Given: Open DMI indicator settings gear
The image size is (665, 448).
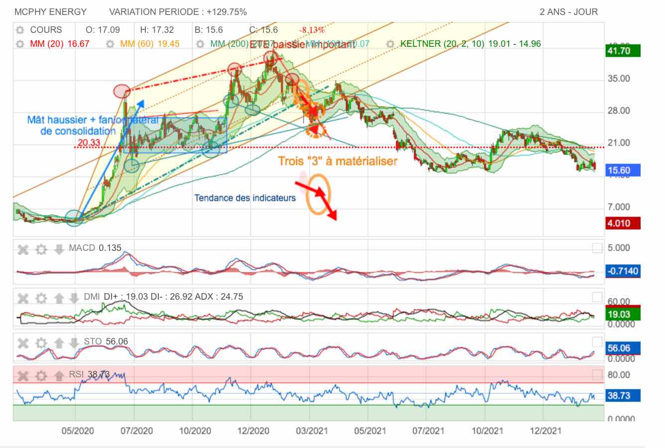Looking at the screenshot, I should (41, 298).
